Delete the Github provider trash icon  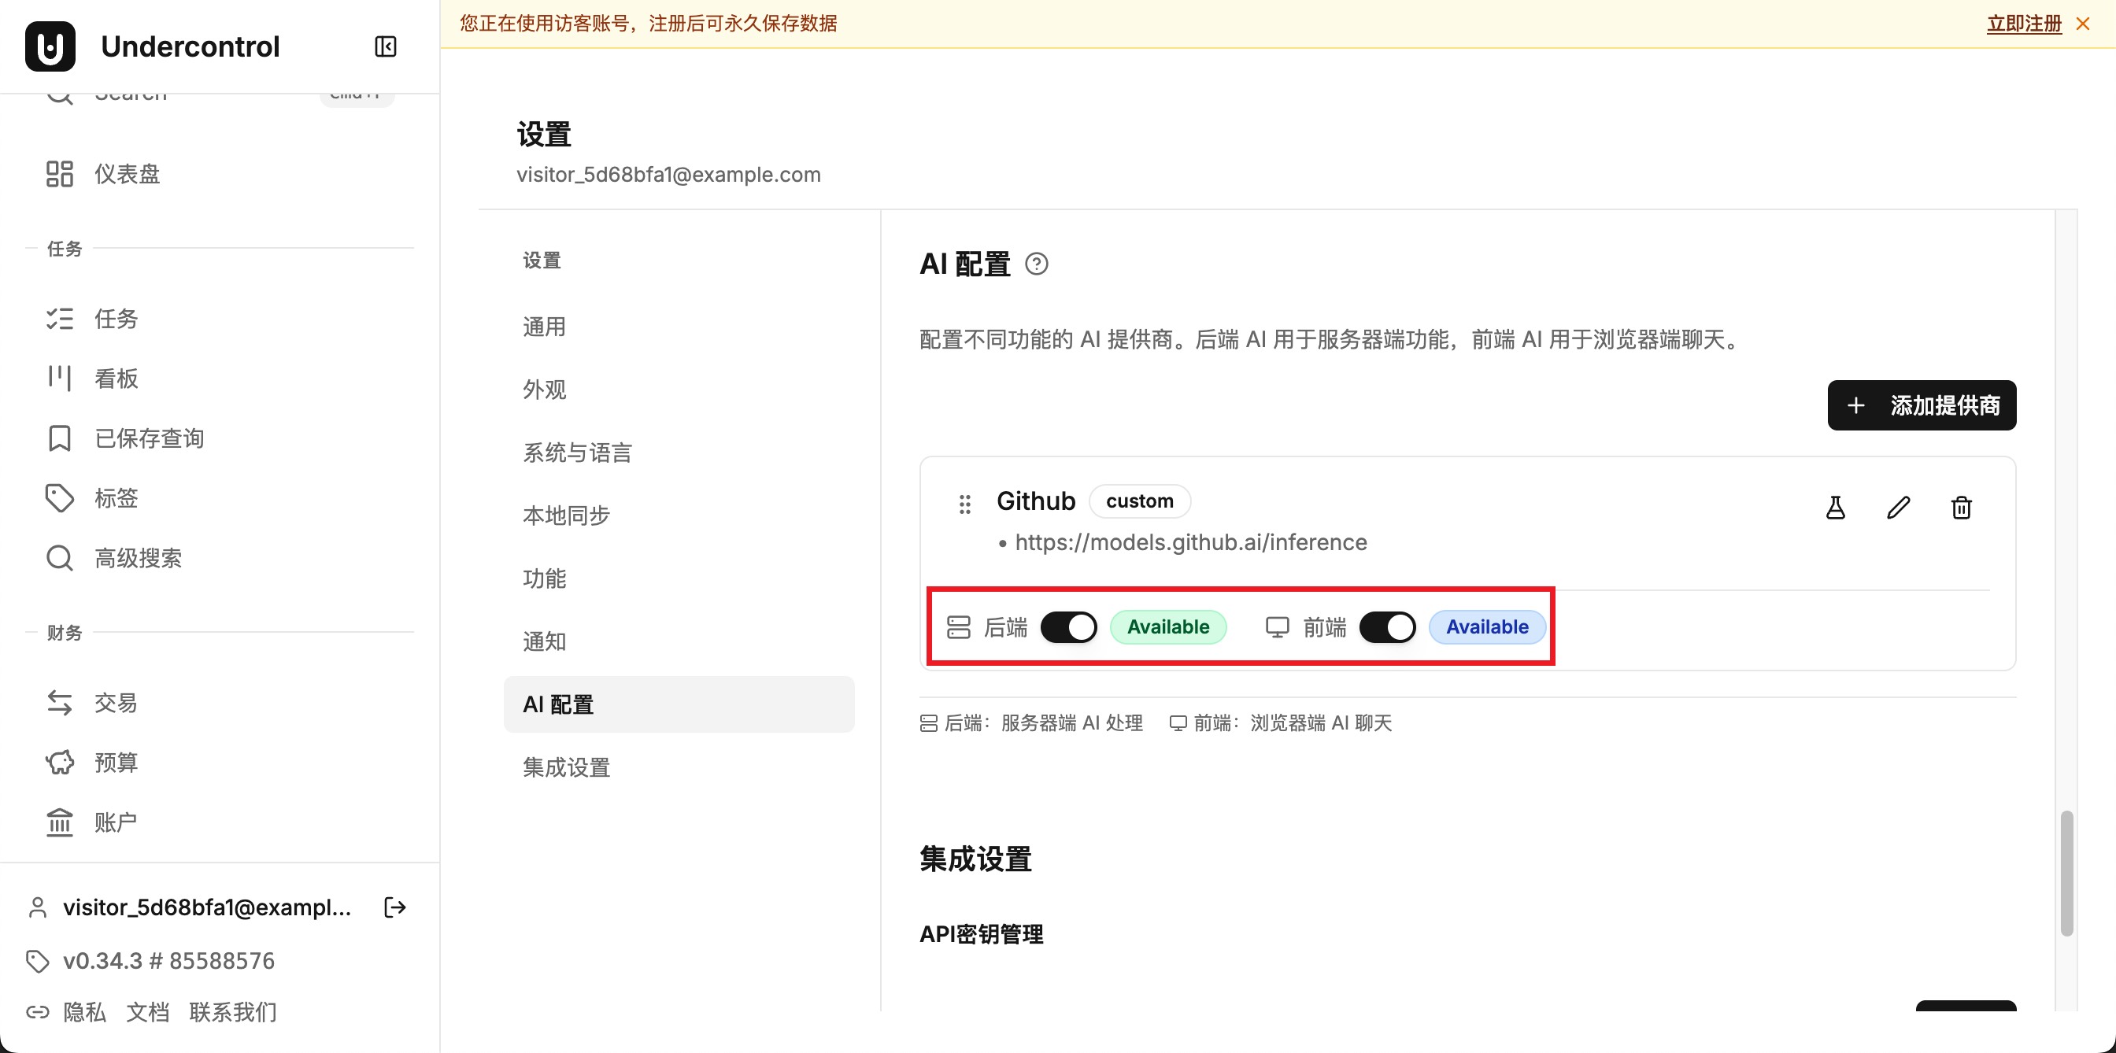[1962, 508]
